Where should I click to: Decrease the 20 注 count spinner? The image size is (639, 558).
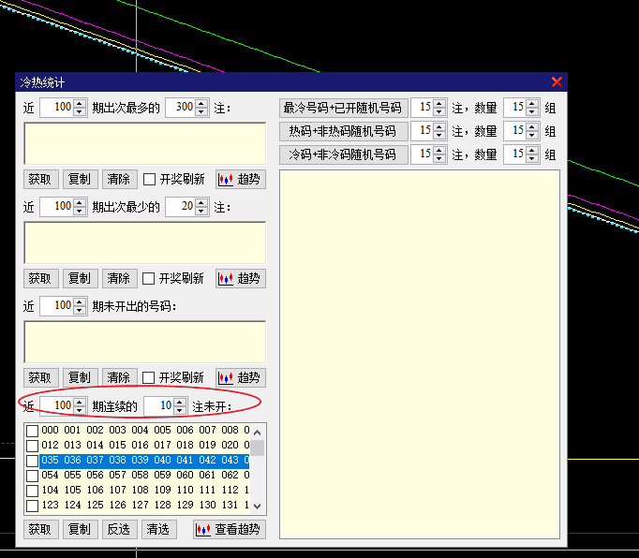coord(201,211)
